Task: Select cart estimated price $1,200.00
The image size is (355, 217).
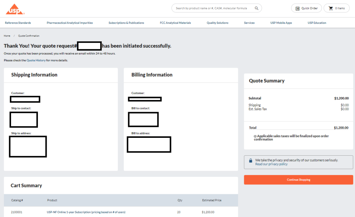Action: [208, 212]
